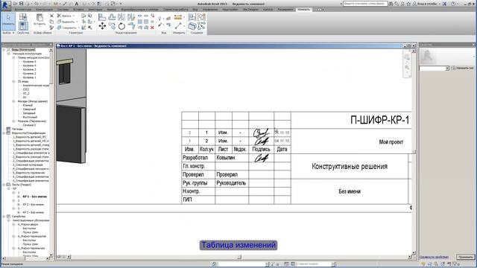Select the Trim/Extend to corner icon
This screenshot has width=477, height=268.
click(131, 26)
